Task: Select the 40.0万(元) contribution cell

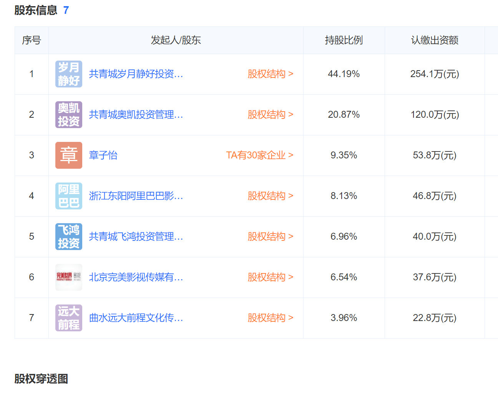Action: (435, 237)
